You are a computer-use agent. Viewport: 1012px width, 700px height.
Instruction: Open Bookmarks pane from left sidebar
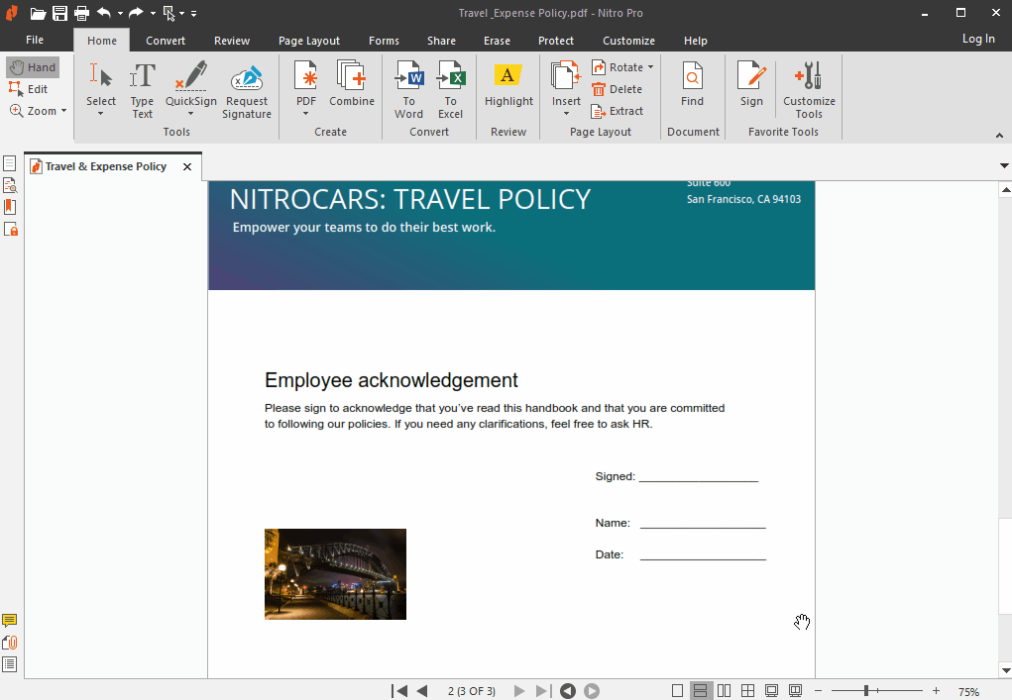pos(10,207)
